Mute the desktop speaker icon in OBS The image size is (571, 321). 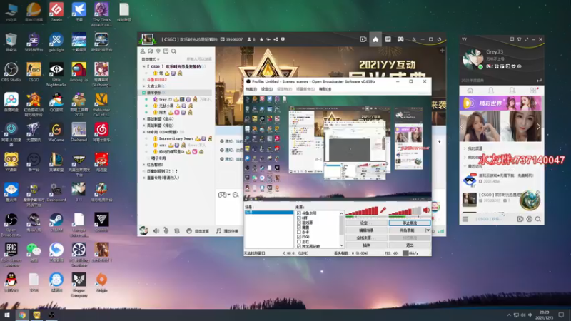click(426, 210)
